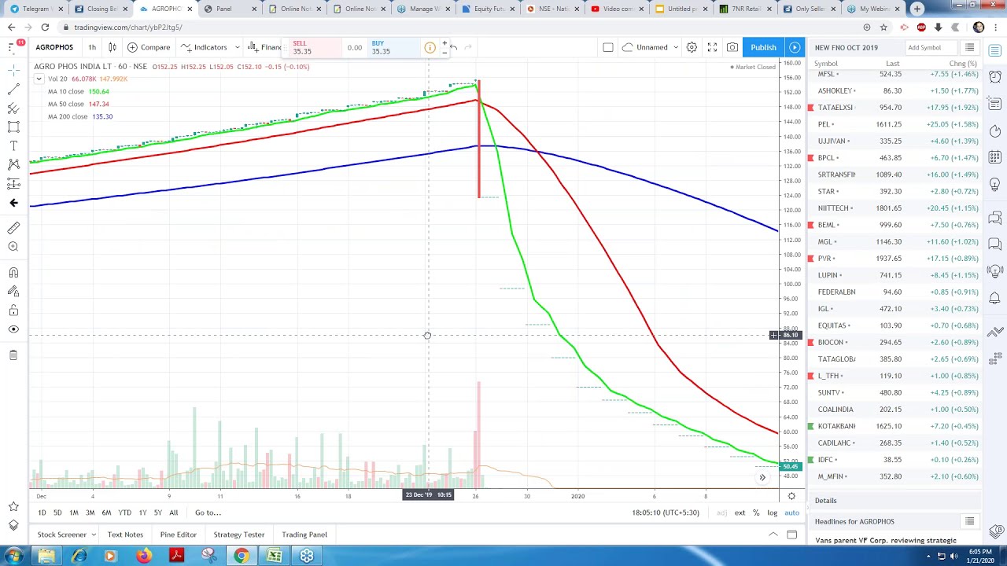The height and width of the screenshot is (566, 1007).
Task: Select the trend line drawing tool
Action: tap(13, 89)
